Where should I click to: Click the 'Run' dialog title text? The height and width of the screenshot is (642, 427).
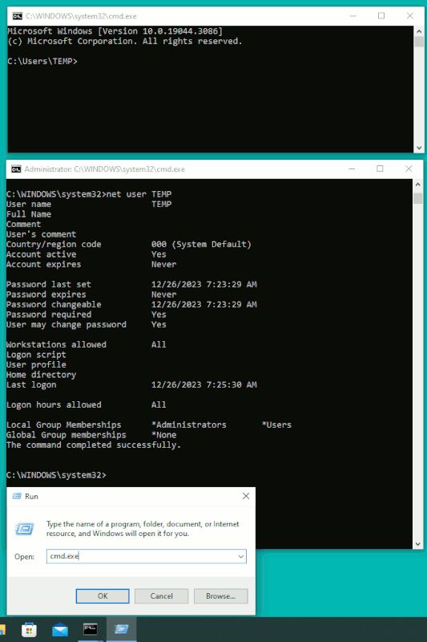coord(31,497)
